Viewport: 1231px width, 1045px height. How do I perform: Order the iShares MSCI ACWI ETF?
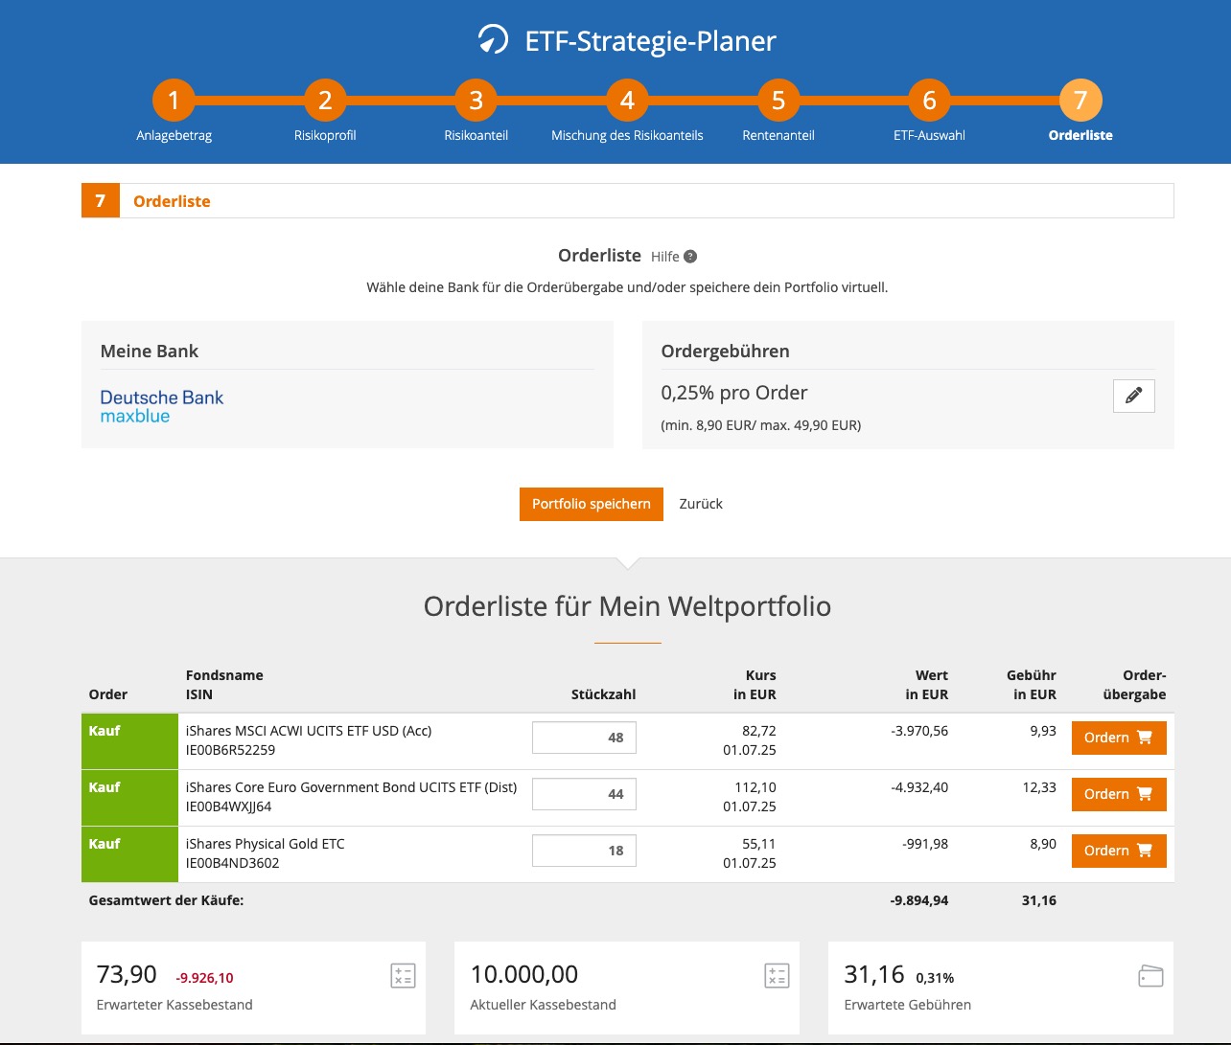[x=1118, y=738]
